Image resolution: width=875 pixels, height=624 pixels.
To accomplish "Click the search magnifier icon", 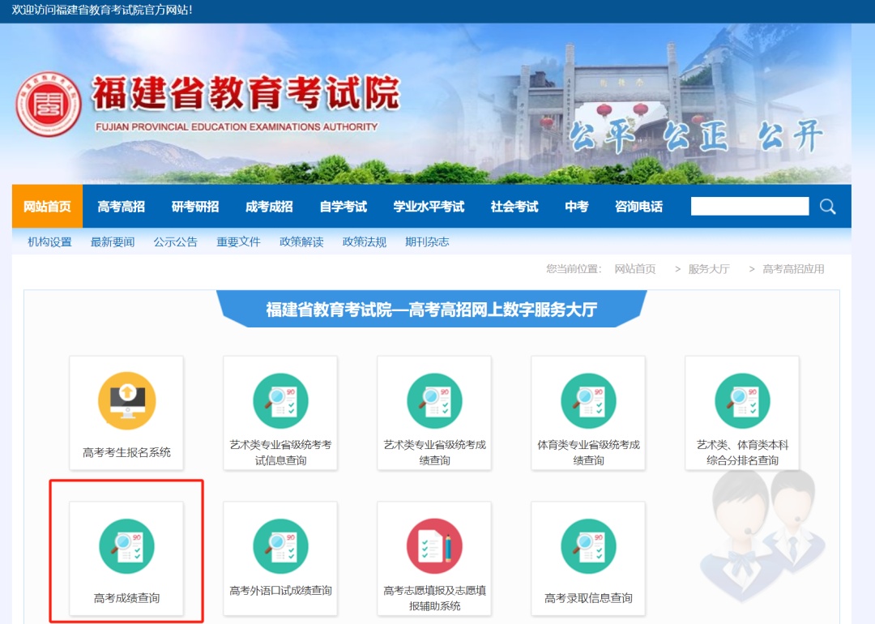I will coord(827,207).
